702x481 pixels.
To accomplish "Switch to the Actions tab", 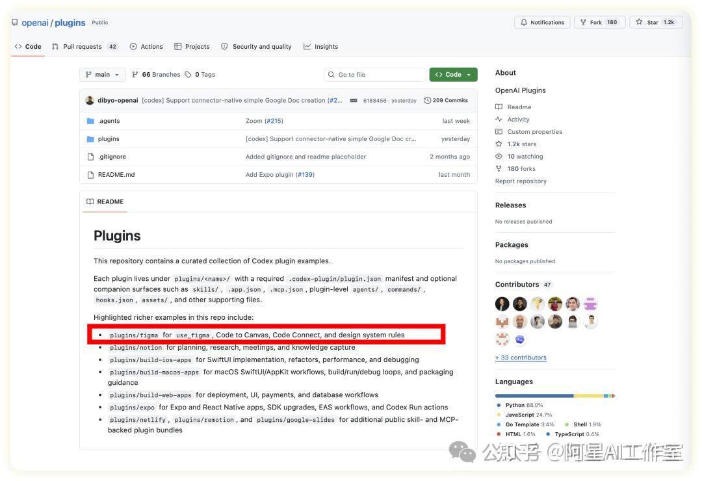I will coord(146,47).
